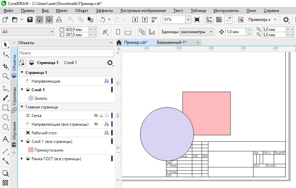Choose the Ellipse tool in toolbox
The height and width of the screenshot is (188, 296).
pyautogui.click(x=5, y=117)
